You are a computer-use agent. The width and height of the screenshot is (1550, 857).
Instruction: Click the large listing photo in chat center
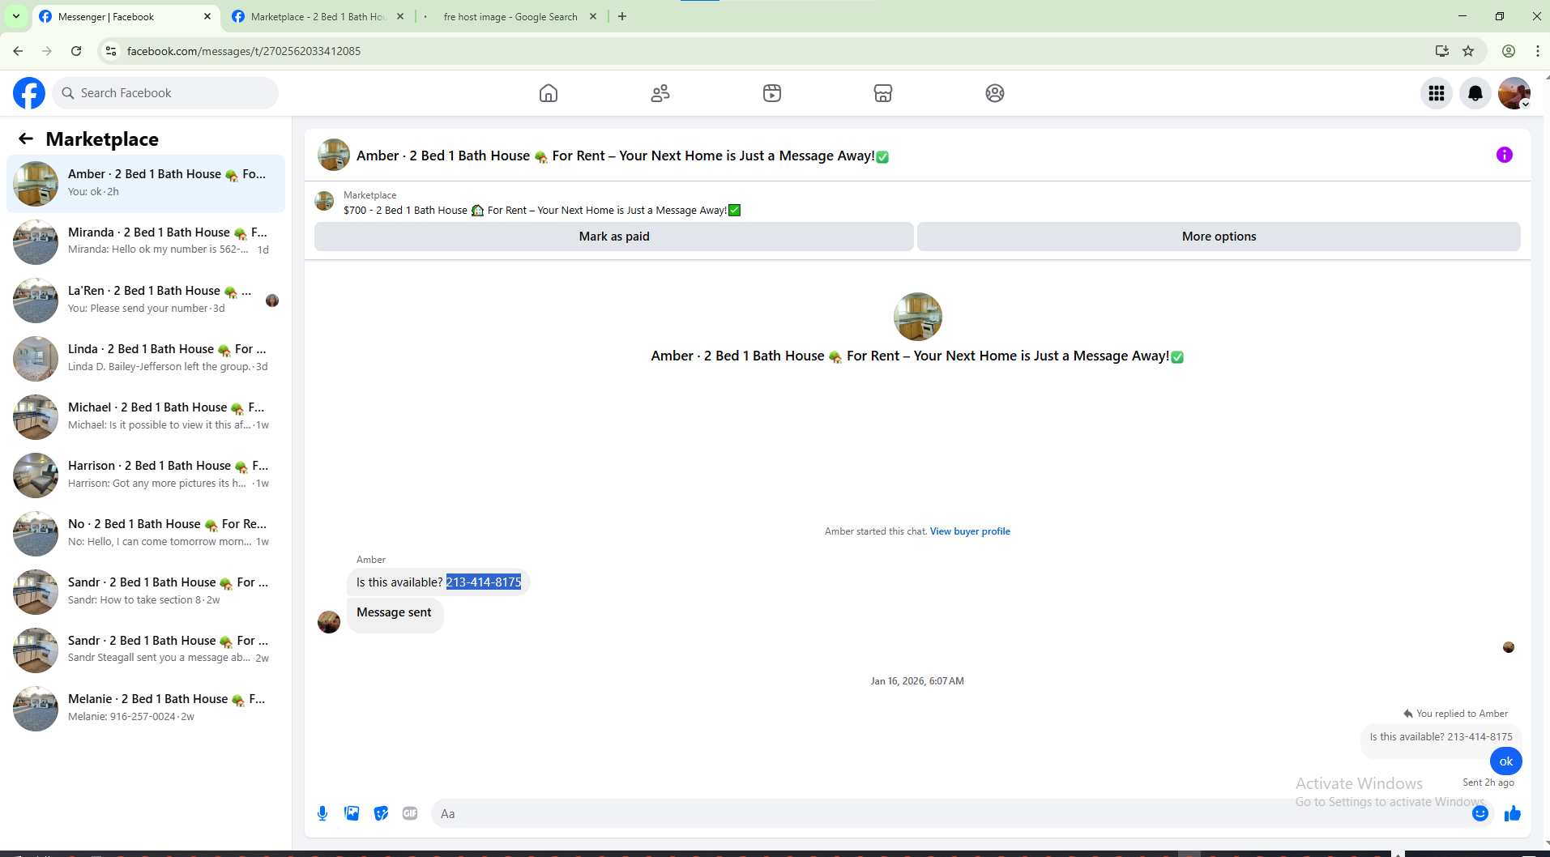[917, 317]
